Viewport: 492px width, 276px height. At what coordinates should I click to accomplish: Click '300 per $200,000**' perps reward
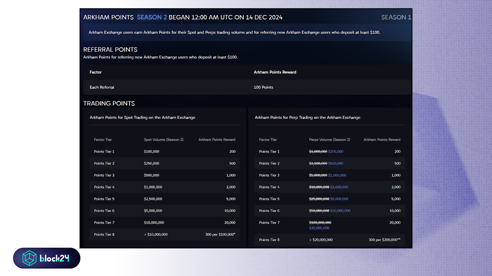[x=385, y=240]
